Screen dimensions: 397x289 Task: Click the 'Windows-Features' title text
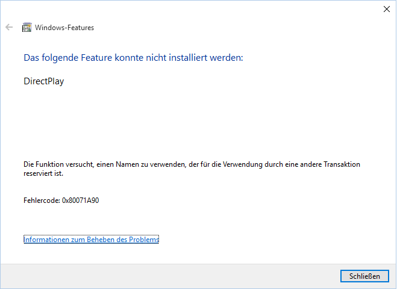tap(64, 28)
